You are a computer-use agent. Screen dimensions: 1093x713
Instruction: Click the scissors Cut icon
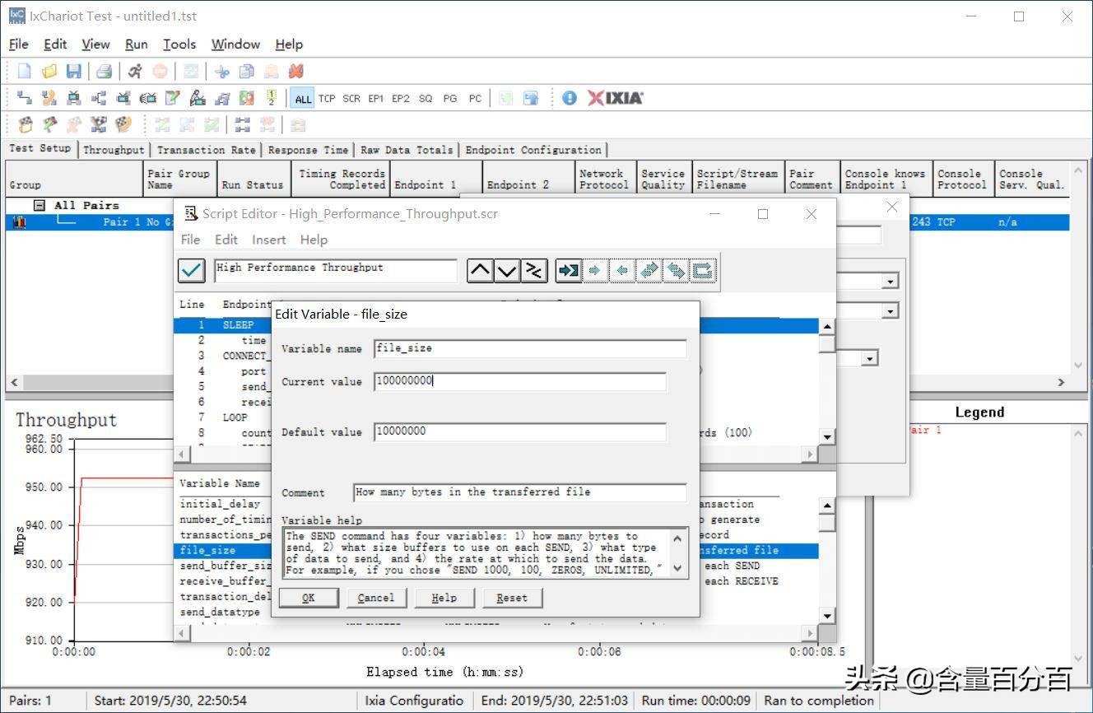pos(222,72)
